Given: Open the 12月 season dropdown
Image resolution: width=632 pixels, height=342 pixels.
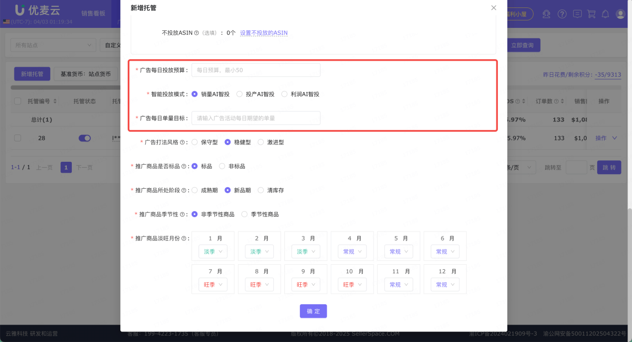Looking at the screenshot, I should [x=445, y=285].
